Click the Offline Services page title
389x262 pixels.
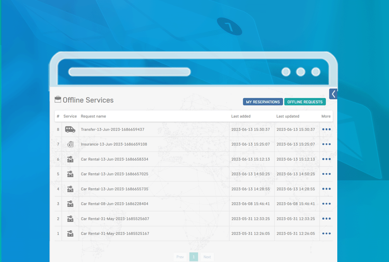click(88, 100)
